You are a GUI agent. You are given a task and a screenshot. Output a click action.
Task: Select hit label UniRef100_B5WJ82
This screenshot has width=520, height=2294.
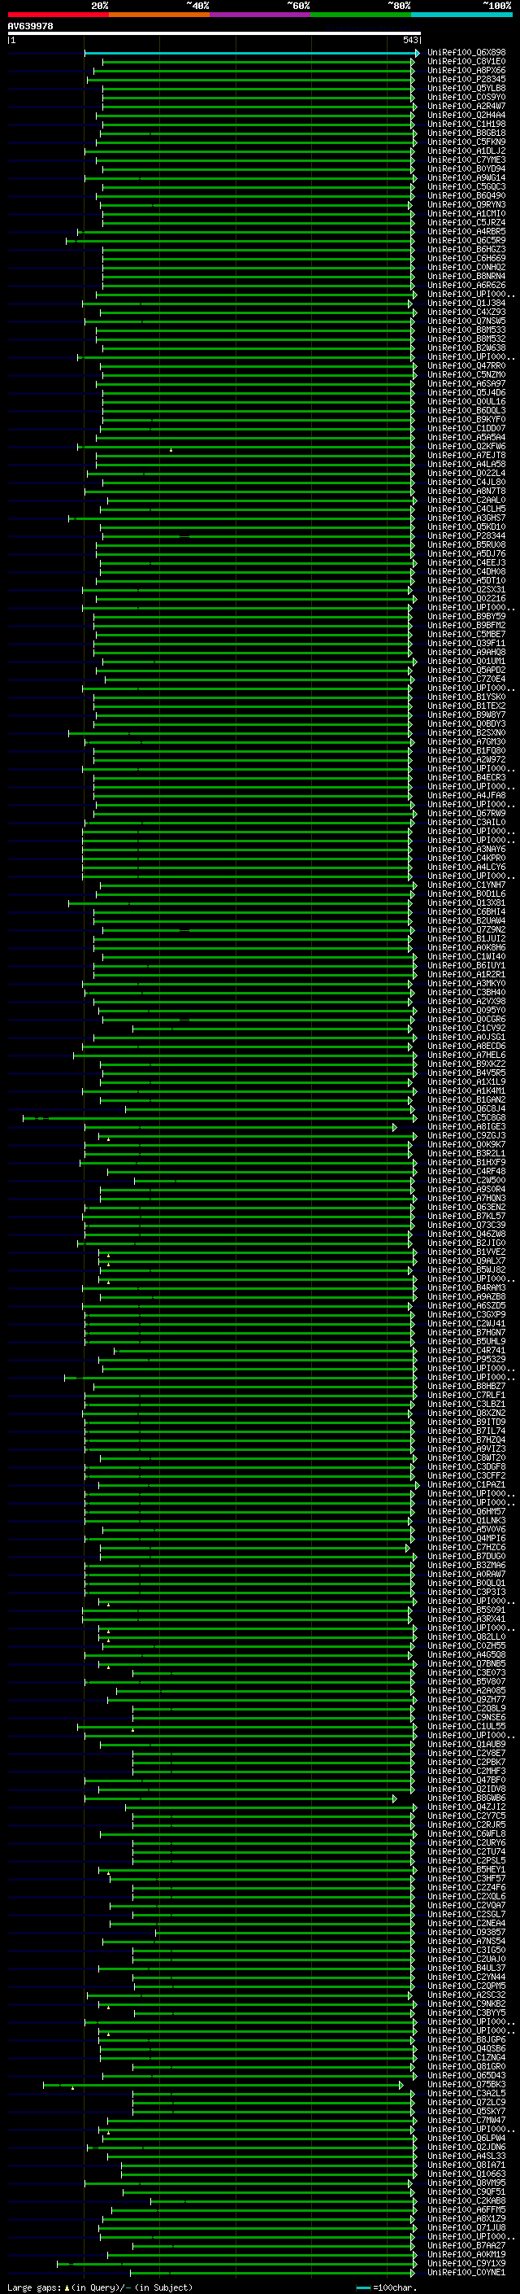466,1271
